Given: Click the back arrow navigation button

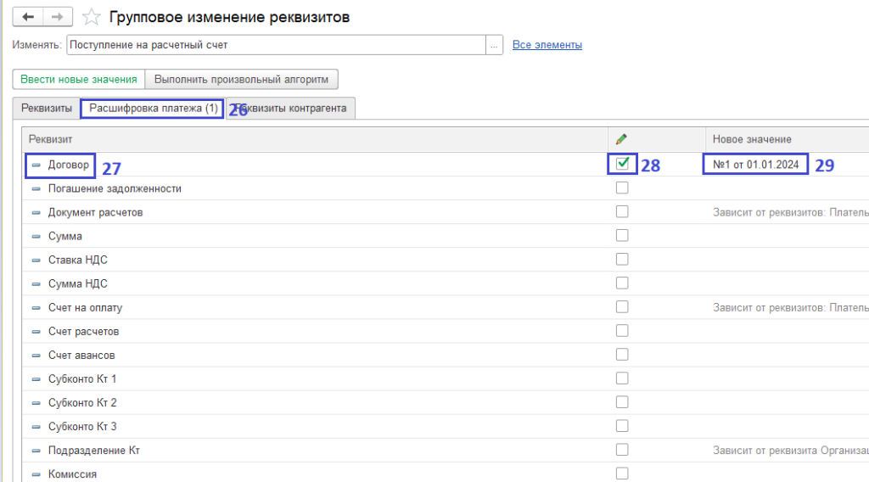Looking at the screenshot, I should [x=28, y=17].
